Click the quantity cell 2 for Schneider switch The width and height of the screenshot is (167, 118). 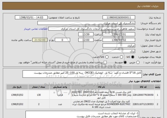39,104
